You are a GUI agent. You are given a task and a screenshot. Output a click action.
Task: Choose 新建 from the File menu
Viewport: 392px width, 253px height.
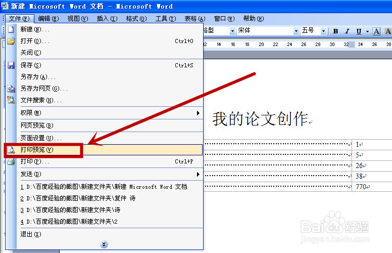point(104,29)
